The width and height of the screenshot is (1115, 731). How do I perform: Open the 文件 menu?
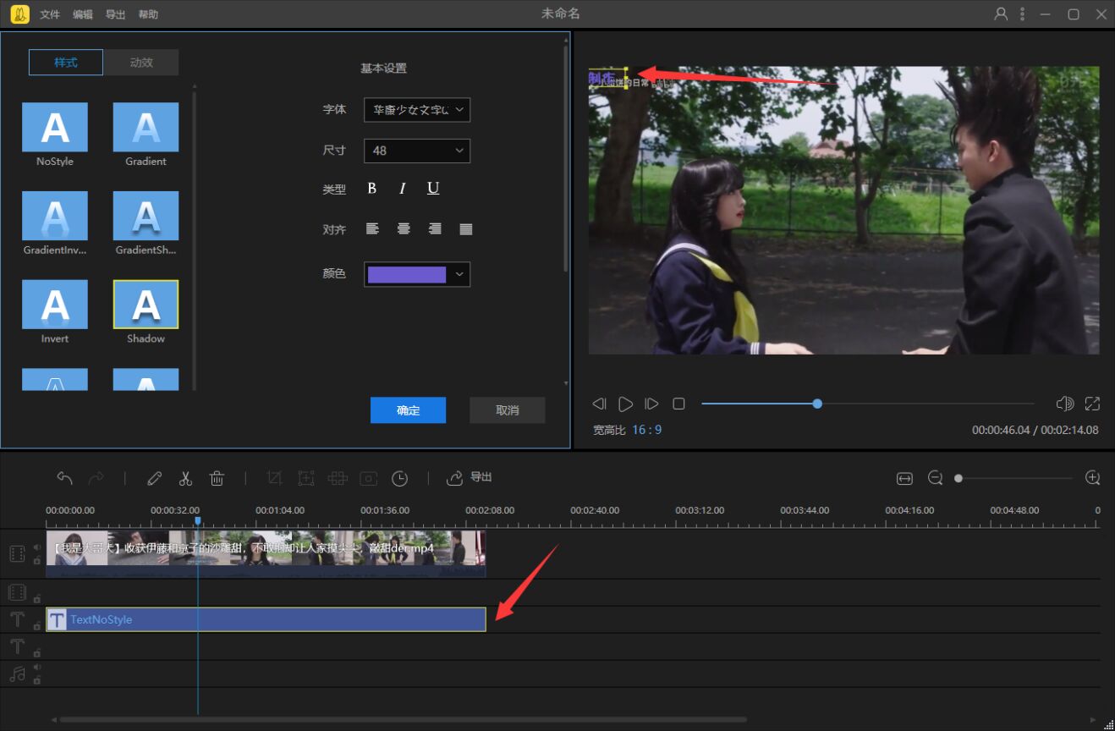click(x=50, y=14)
